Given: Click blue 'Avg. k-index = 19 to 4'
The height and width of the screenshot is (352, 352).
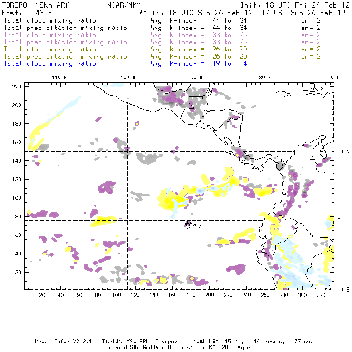Looking at the screenshot, I should tap(199, 64).
